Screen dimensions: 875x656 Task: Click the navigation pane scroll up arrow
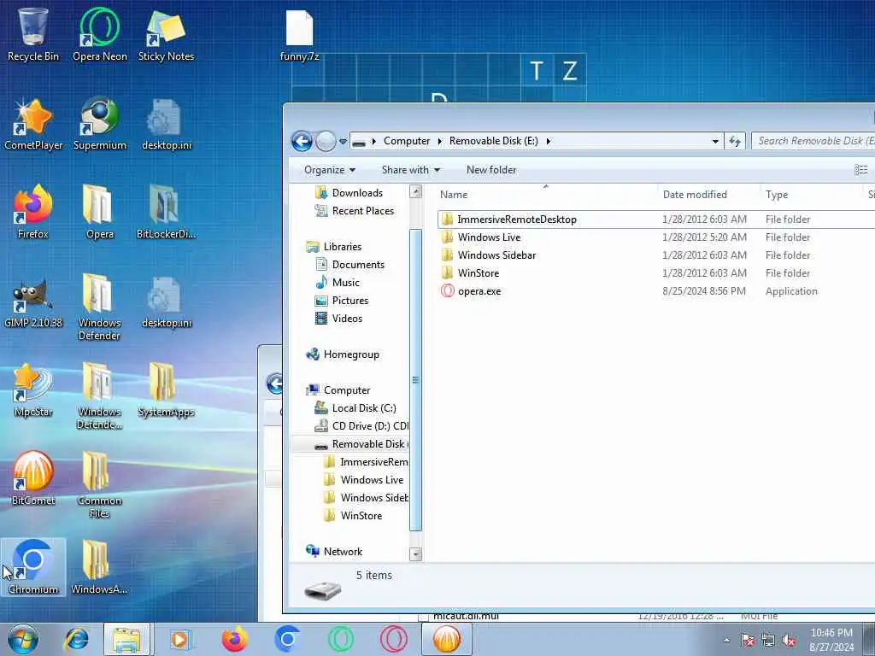415,191
